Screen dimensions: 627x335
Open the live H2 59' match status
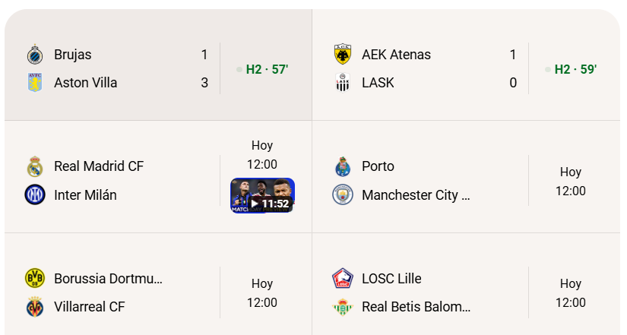[571, 69]
